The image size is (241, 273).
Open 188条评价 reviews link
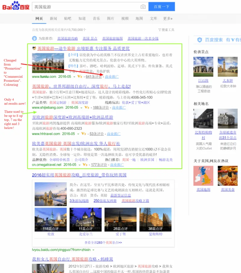point(101,108)
